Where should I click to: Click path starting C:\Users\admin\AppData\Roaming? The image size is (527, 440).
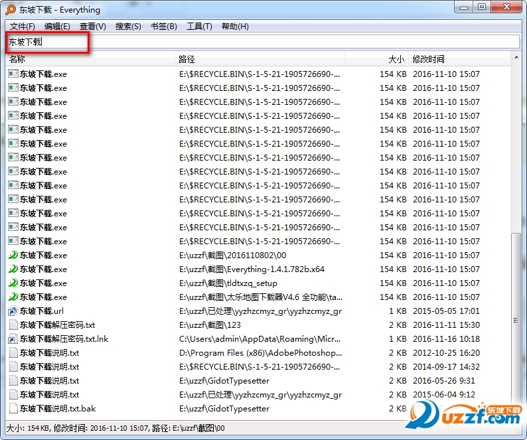(x=260, y=339)
